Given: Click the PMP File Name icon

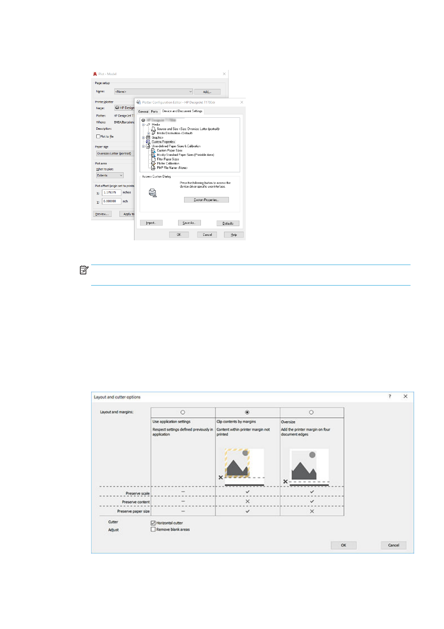Looking at the screenshot, I should point(153,168).
